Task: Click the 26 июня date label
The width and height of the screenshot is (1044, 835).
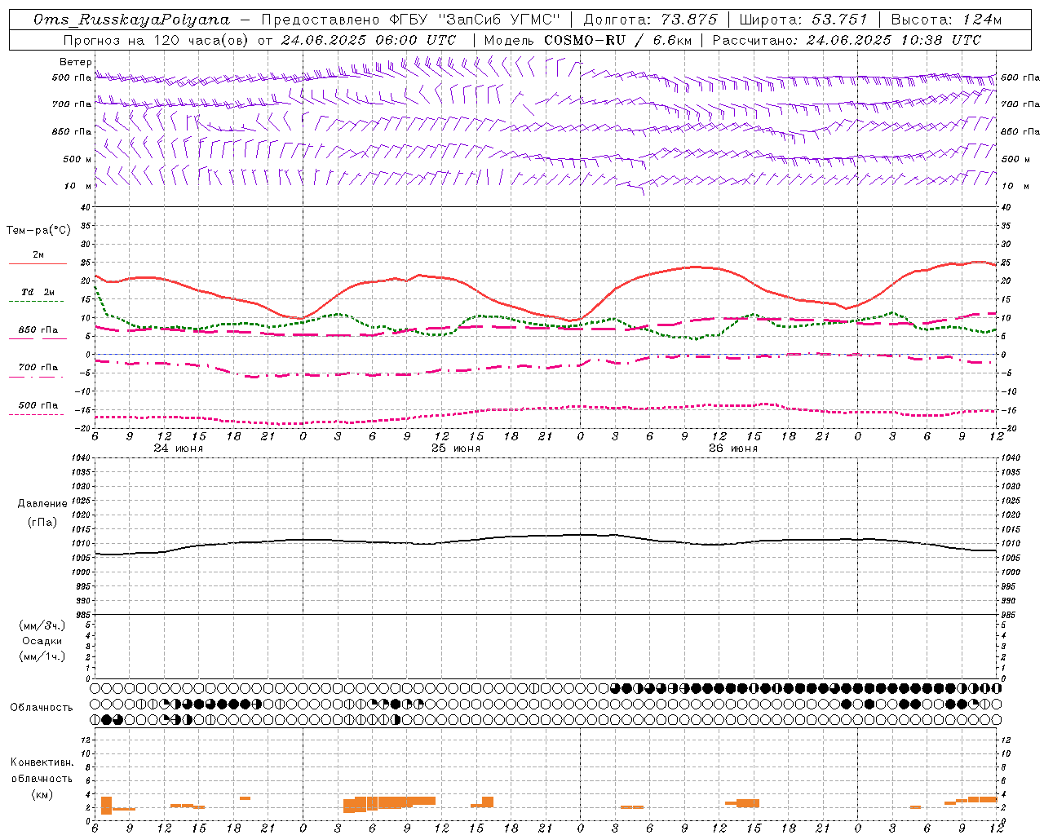Action: [x=732, y=448]
